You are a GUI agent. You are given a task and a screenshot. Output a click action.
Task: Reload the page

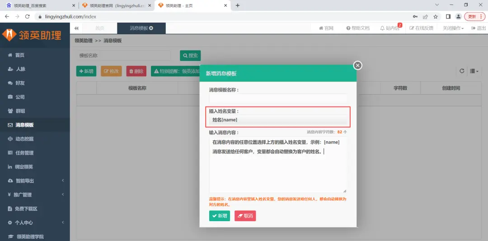pos(28,17)
